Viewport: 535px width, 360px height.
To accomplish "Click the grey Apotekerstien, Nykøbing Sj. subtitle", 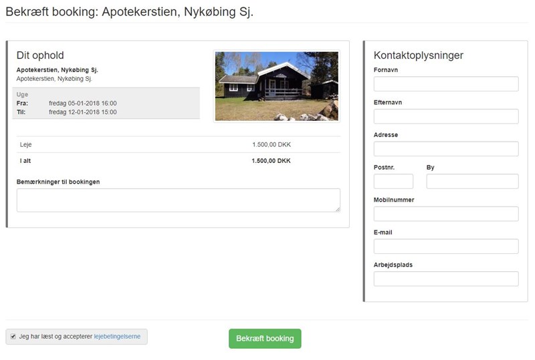I will [55, 79].
